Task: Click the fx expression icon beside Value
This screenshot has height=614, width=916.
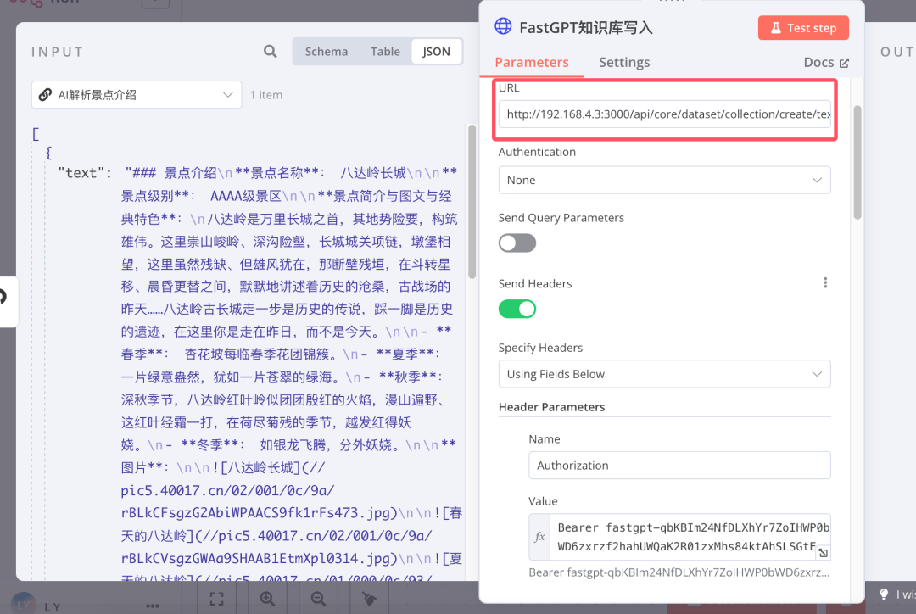Action: click(x=539, y=537)
